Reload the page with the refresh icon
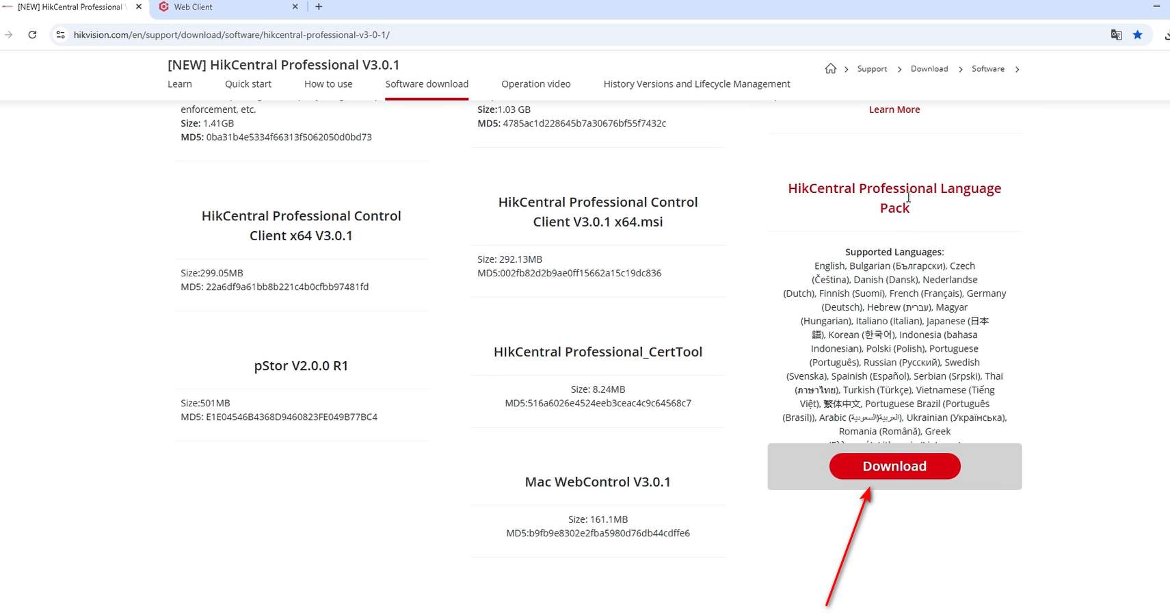The width and height of the screenshot is (1170, 613). (32, 35)
